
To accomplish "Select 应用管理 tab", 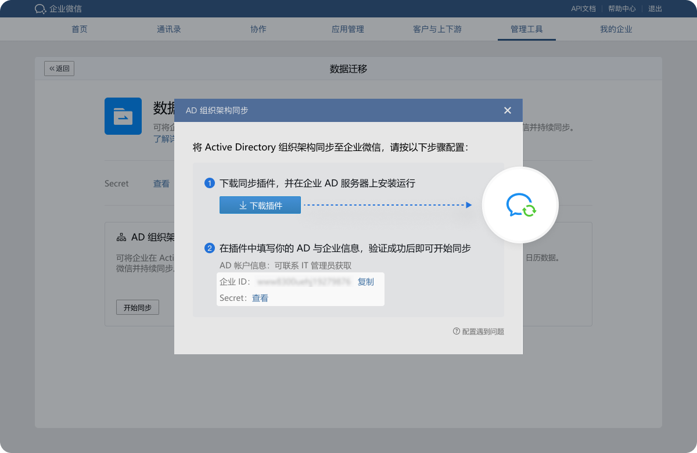I will pyautogui.click(x=348, y=29).
